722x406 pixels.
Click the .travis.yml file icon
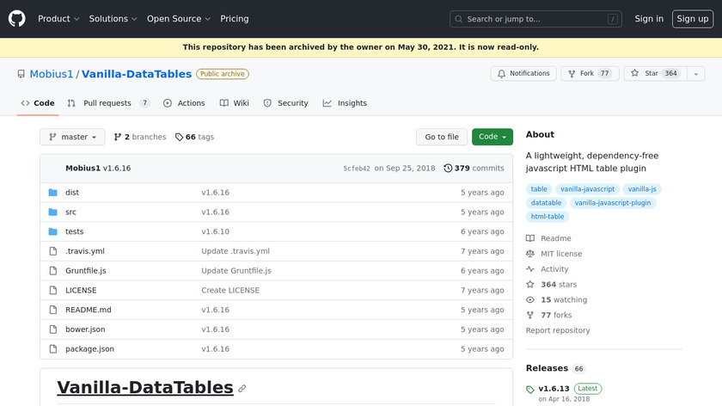tap(53, 251)
